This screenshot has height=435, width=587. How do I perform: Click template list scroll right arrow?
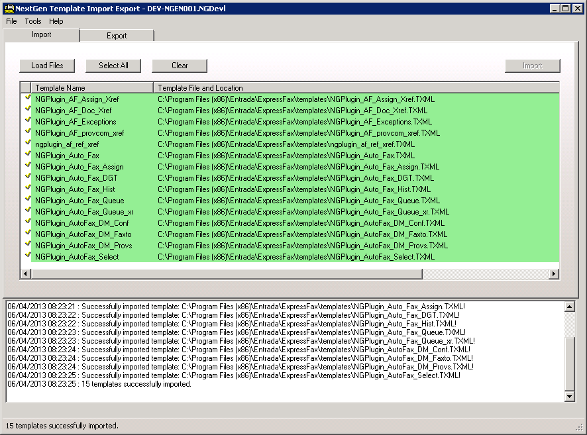point(554,274)
